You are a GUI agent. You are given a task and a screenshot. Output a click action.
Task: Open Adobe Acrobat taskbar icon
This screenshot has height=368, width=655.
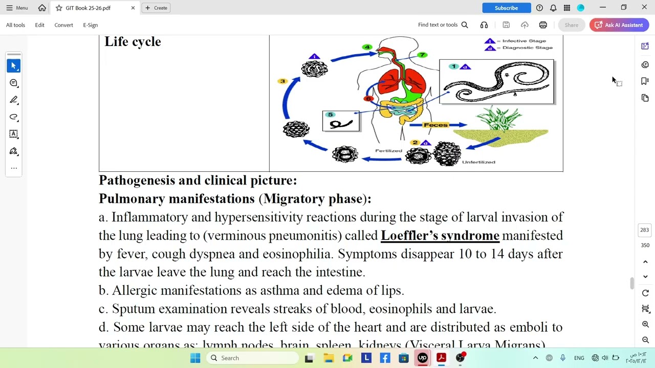[x=442, y=358]
